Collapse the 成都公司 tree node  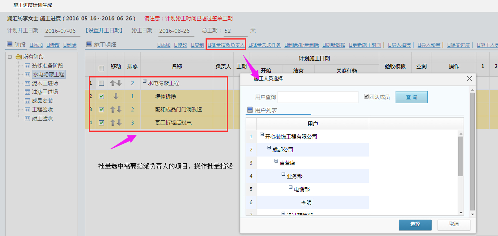point(268,147)
